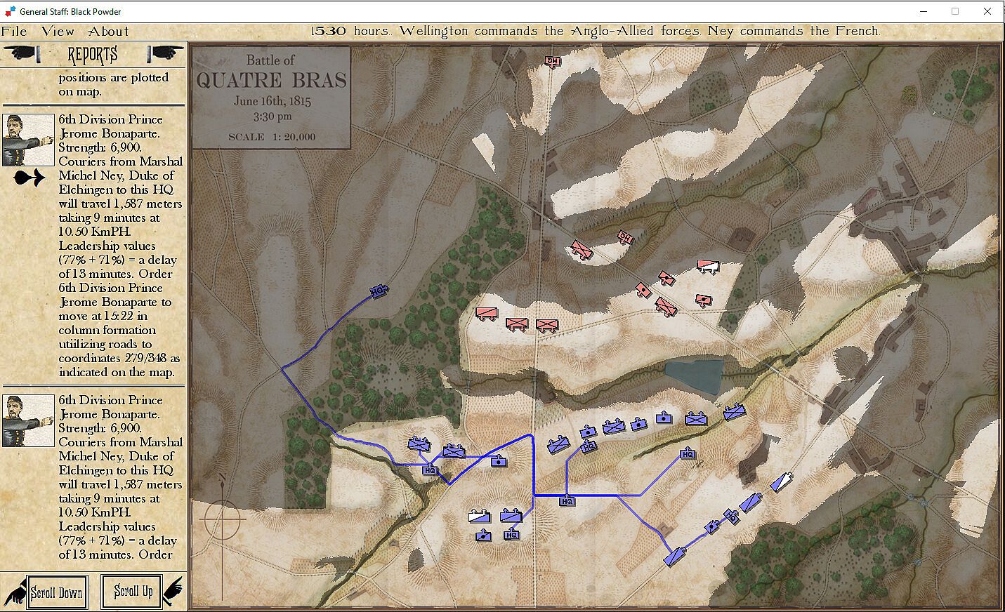Select the westernmost blue infantry unit

coord(419,444)
